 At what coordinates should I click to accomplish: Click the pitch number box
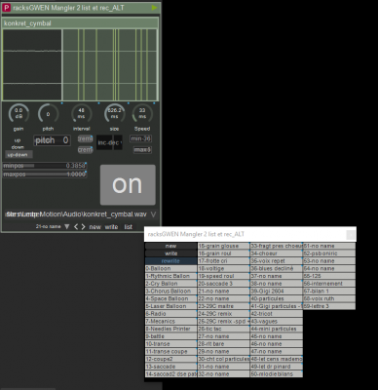click(52, 140)
